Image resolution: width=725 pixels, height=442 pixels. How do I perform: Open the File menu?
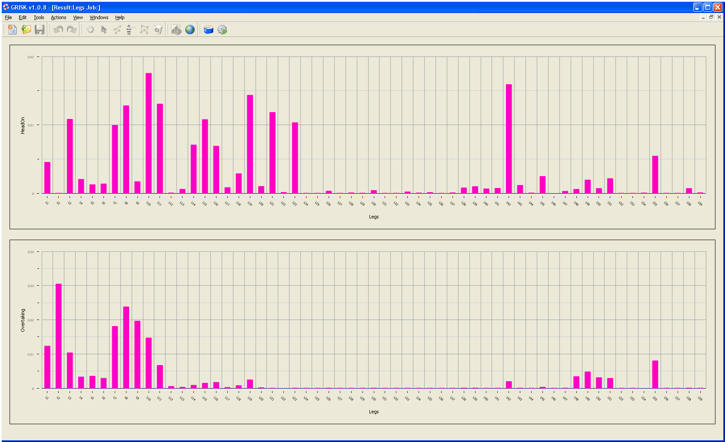pos(8,17)
